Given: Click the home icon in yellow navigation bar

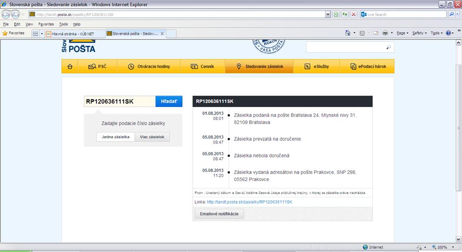Looking at the screenshot, I should [70, 66].
